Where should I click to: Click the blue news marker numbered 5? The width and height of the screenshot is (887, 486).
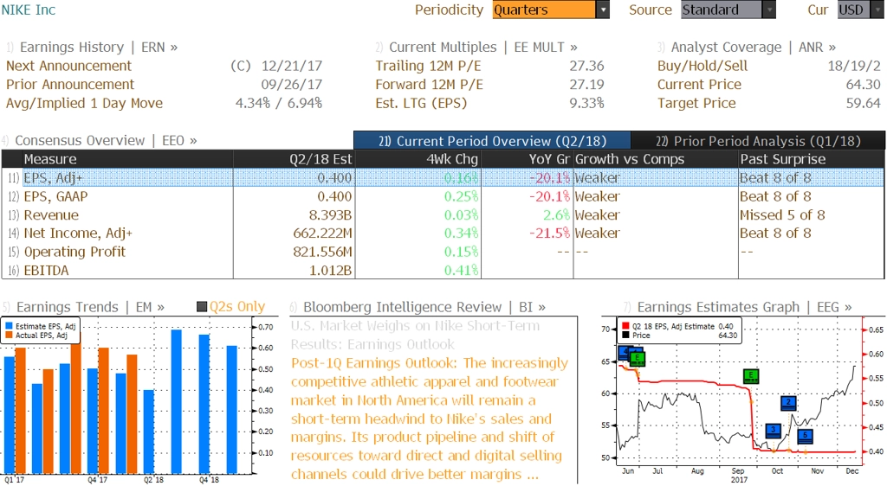[x=805, y=437]
